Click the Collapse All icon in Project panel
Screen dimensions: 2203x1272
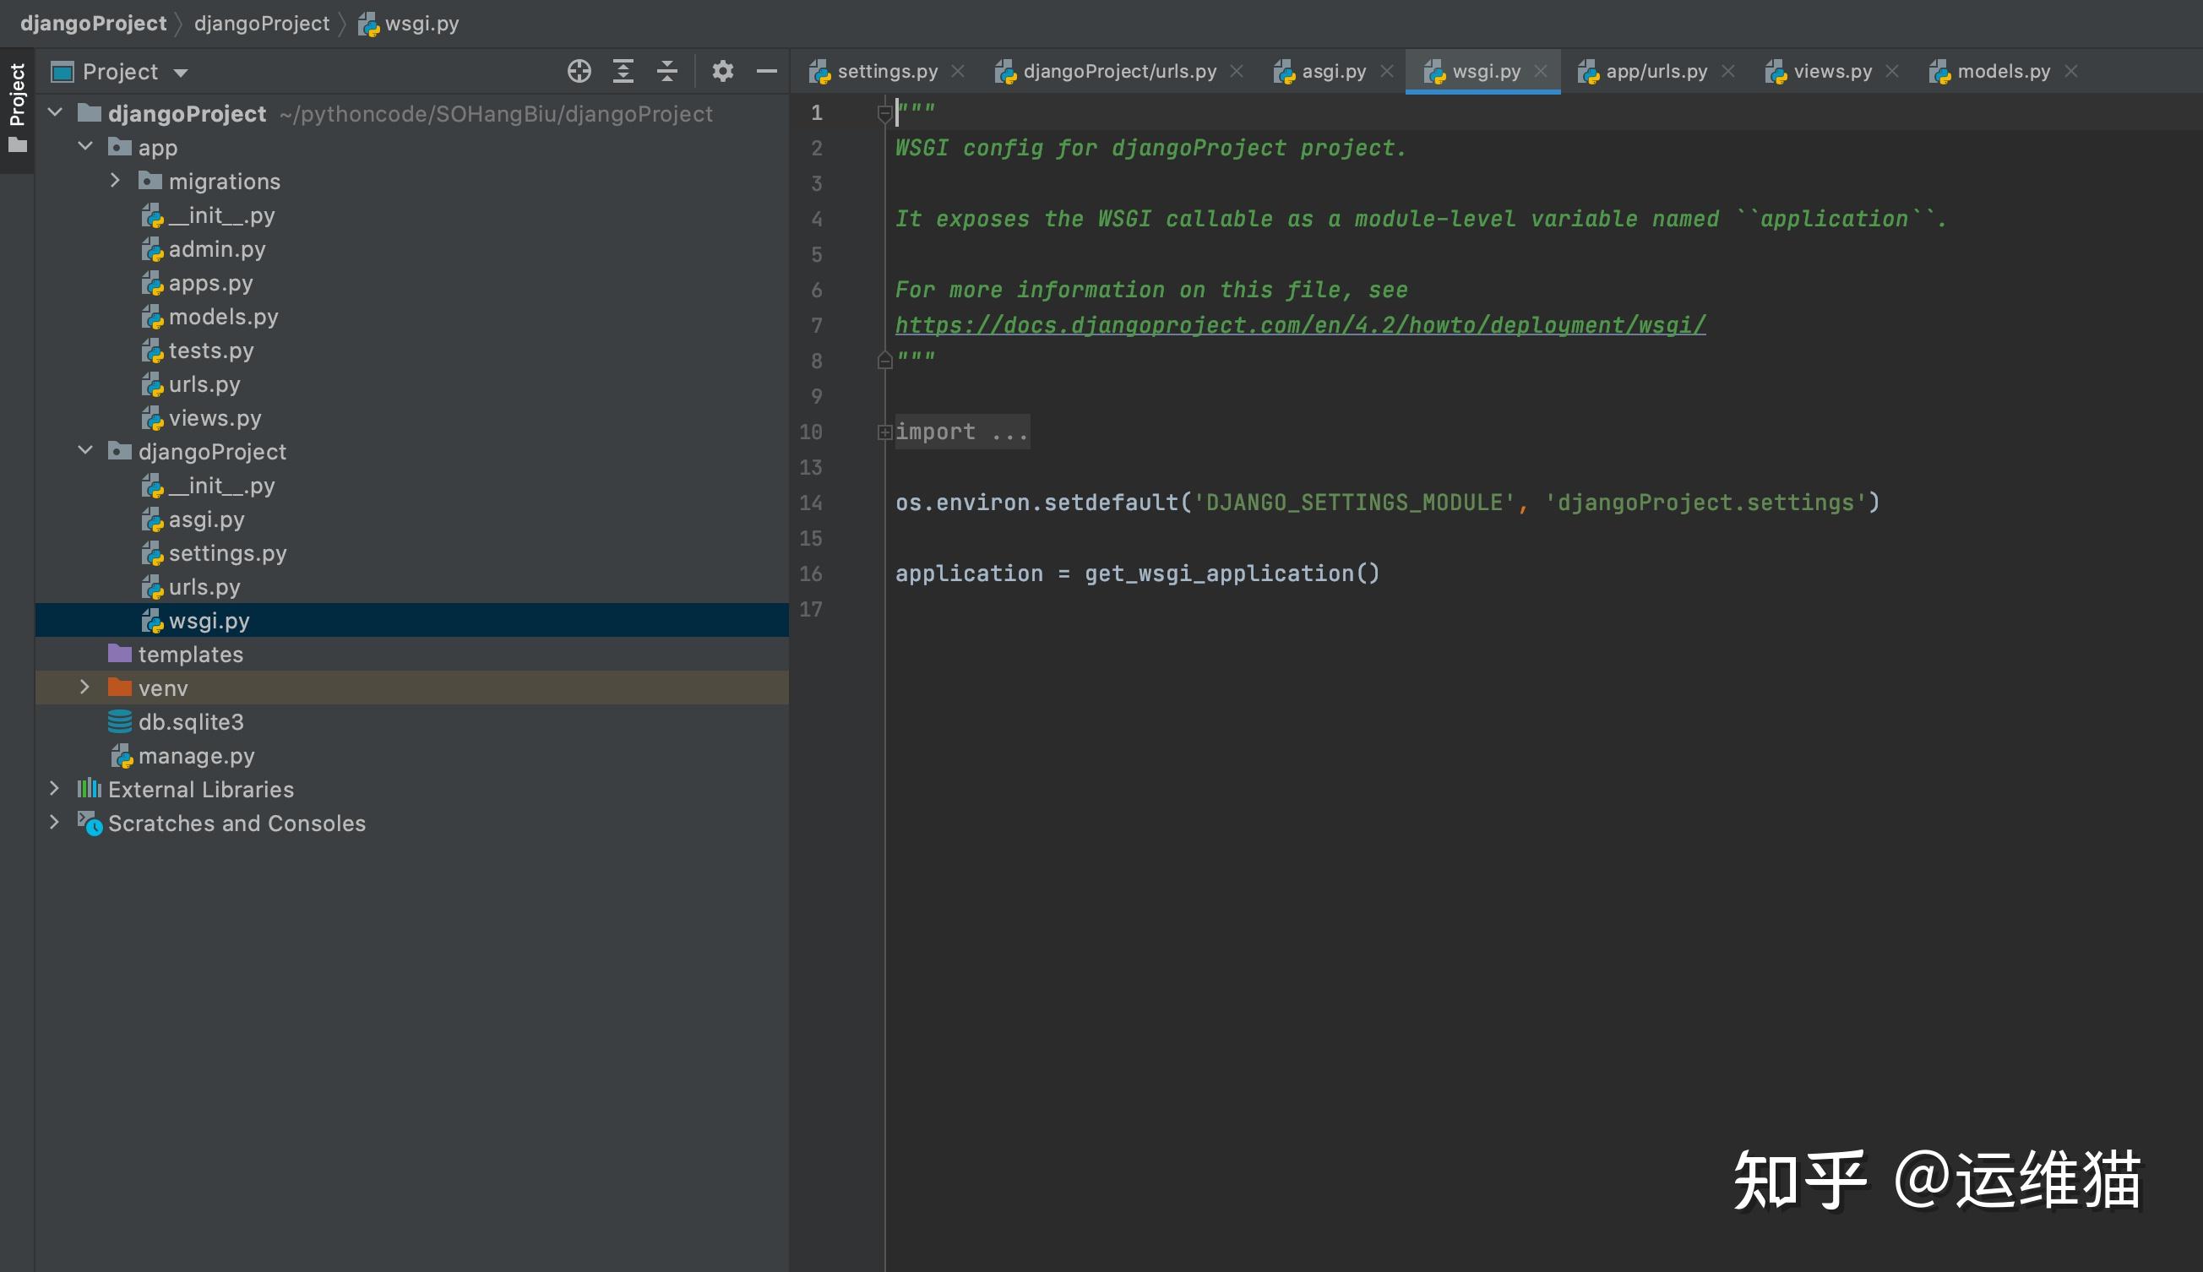[667, 71]
